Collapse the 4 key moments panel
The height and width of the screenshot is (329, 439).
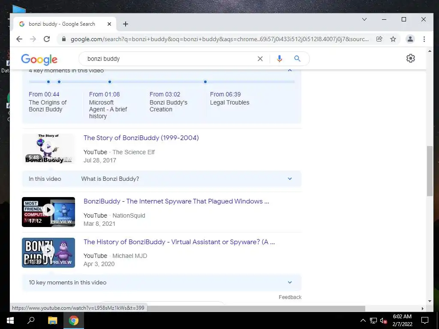point(290,70)
